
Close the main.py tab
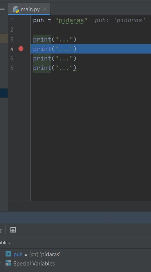pos(45,9)
